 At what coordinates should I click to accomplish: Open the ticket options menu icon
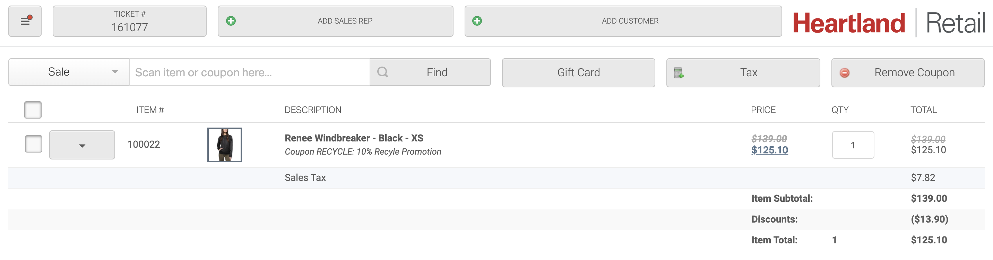point(25,21)
